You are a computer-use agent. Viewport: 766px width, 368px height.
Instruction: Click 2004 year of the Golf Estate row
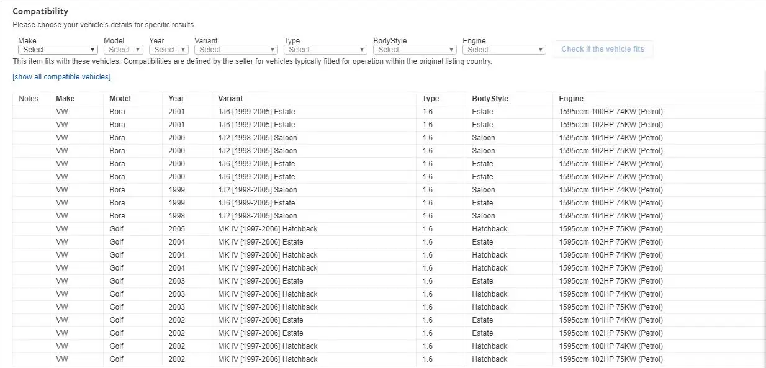[x=187, y=242]
